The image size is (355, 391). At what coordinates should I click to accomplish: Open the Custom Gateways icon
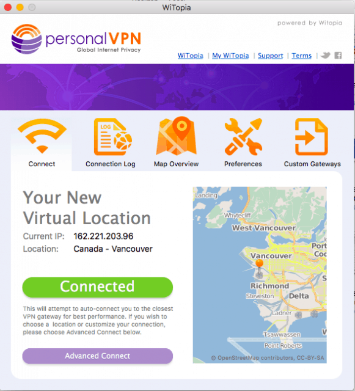[x=312, y=137]
